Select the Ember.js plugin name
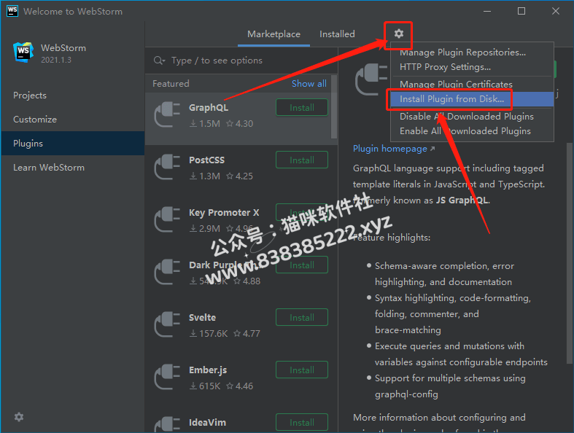The image size is (574, 433). click(208, 370)
